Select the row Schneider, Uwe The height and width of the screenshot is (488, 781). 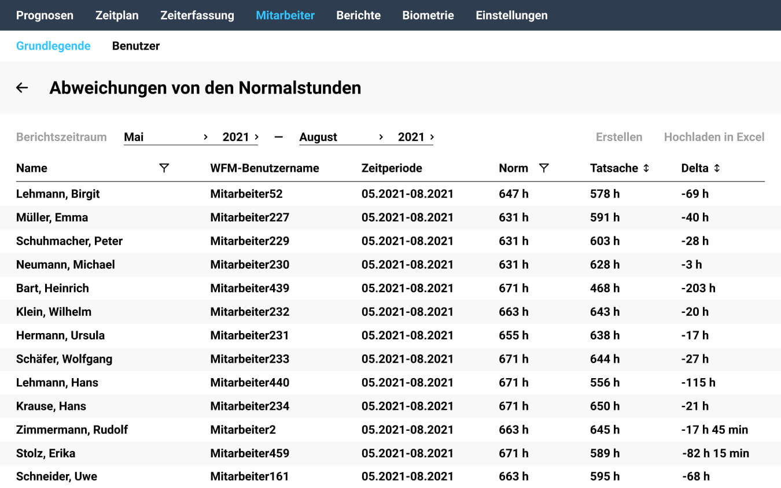(390, 476)
